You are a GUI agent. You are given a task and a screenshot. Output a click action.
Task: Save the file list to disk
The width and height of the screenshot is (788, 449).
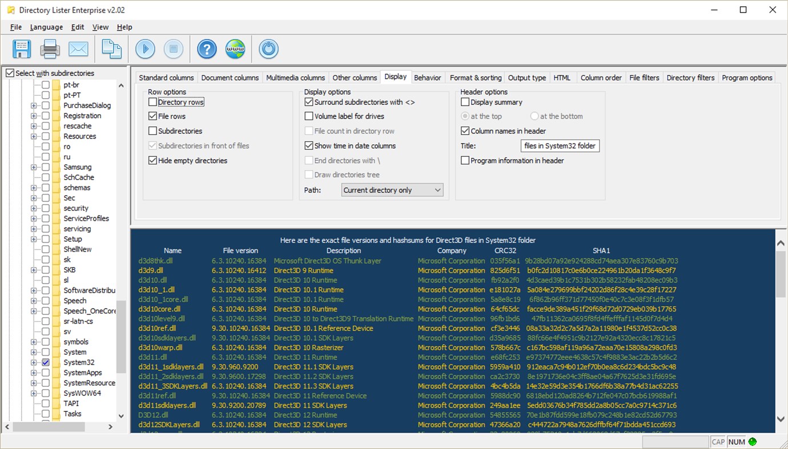click(x=21, y=49)
